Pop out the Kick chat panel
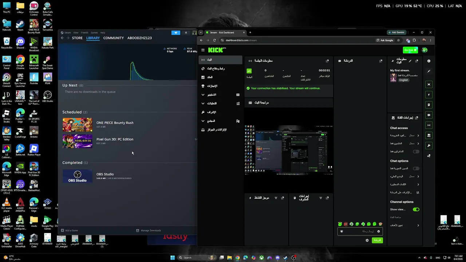The width and height of the screenshot is (466, 262). (381, 61)
